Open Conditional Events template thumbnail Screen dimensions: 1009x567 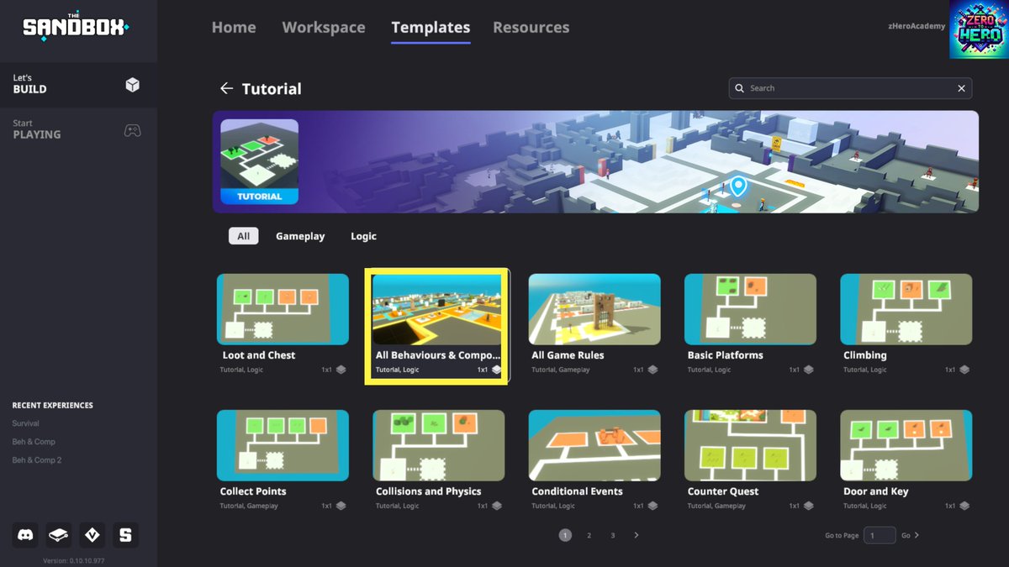(594, 445)
